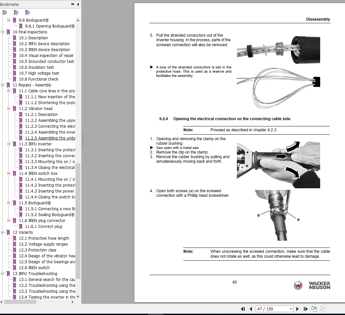Follow the chapter 9.2.3 cross-reference link

coord(272,130)
